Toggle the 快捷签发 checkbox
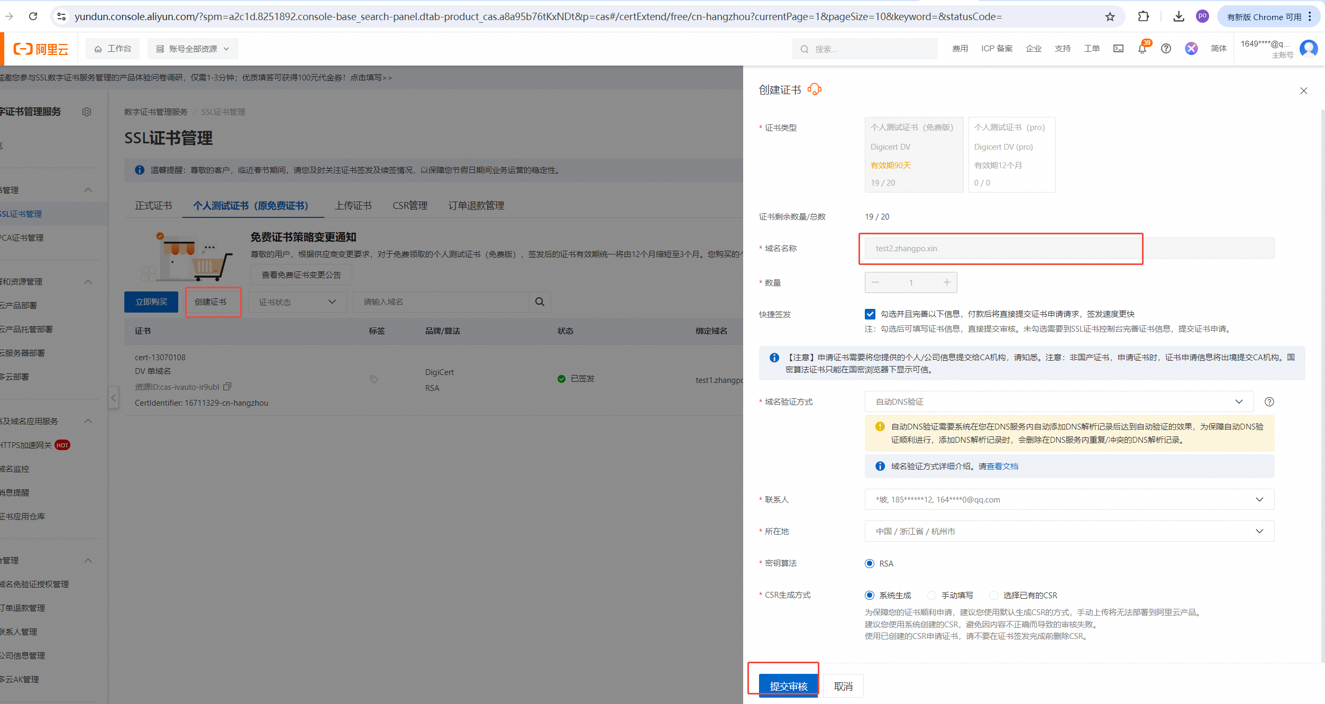 coord(870,314)
